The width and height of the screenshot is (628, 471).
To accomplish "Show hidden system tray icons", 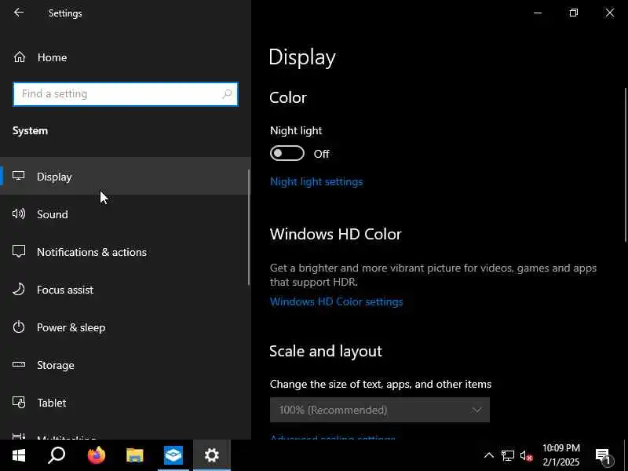I will pyautogui.click(x=488, y=455).
